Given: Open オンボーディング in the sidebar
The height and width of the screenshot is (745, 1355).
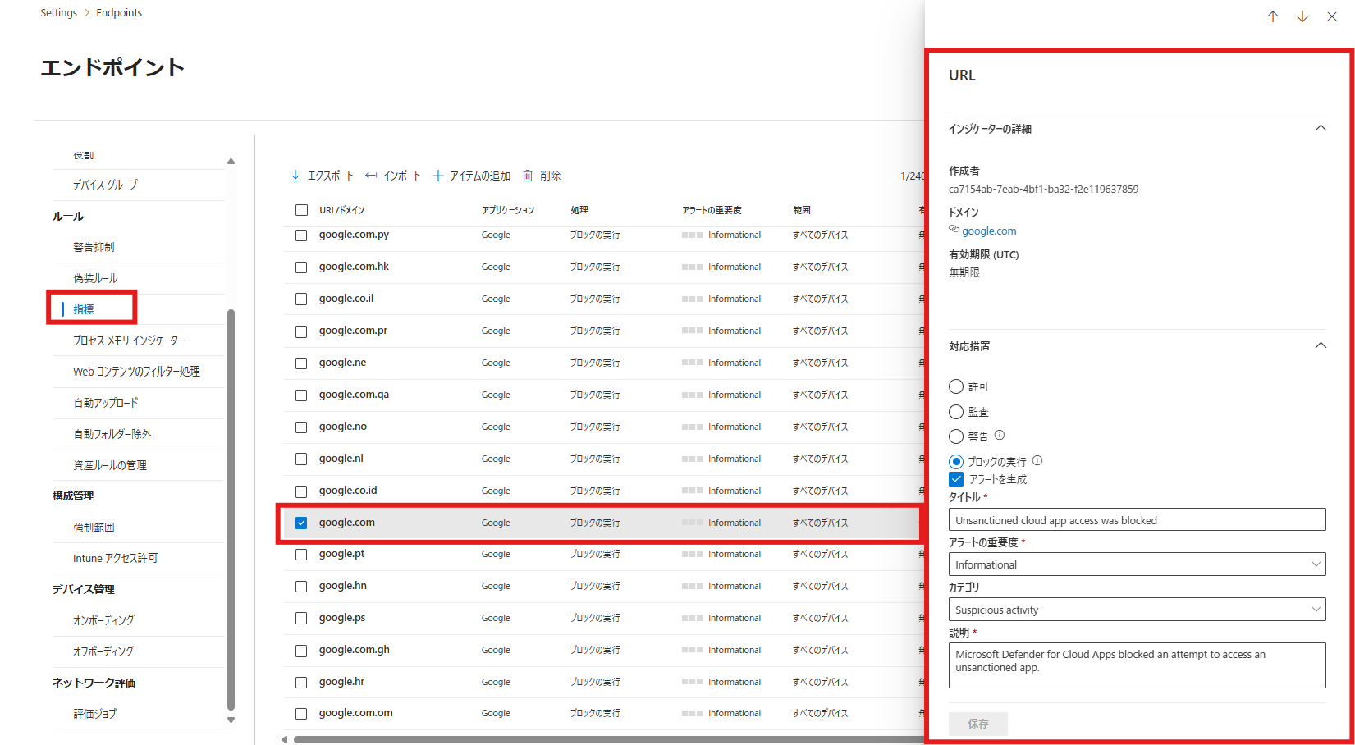Looking at the screenshot, I should pos(103,620).
